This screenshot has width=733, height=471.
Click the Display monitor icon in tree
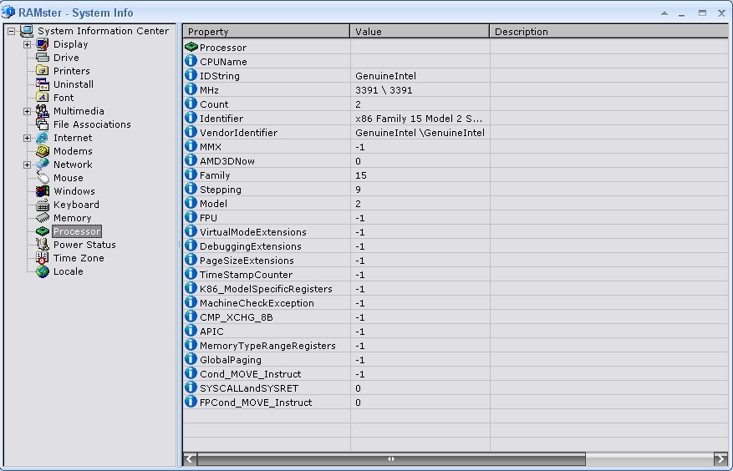click(x=43, y=44)
